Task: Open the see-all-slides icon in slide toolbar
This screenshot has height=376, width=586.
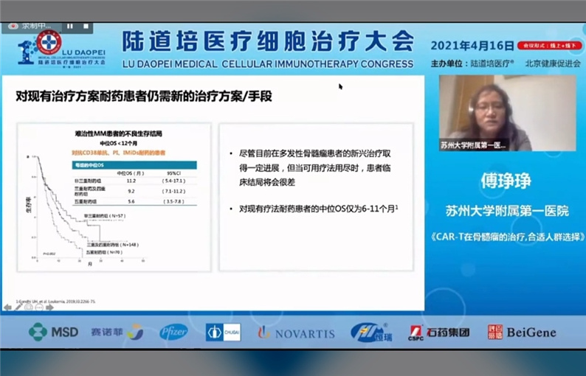Action: 29,307
